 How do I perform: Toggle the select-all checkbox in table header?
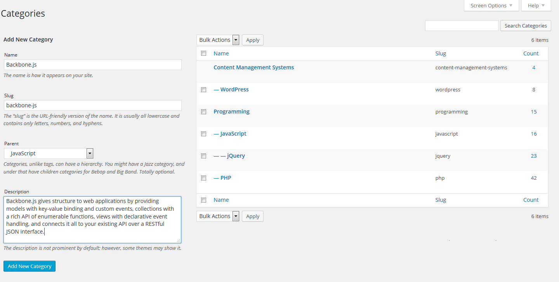tap(203, 53)
